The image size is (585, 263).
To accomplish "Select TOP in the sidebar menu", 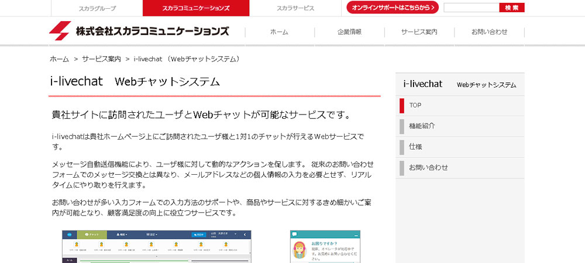I will [x=460, y=105].
